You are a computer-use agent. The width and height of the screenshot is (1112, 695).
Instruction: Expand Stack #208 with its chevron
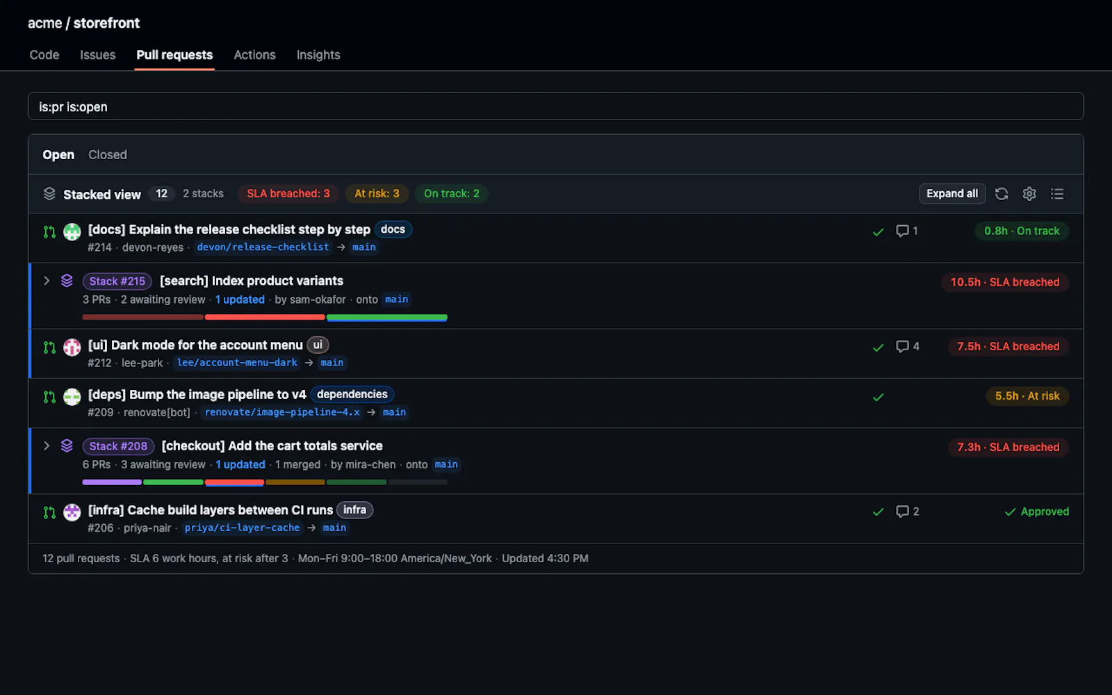coord(47,445)
